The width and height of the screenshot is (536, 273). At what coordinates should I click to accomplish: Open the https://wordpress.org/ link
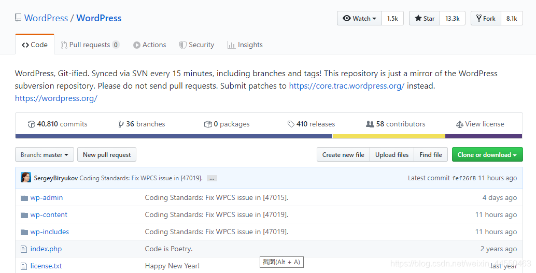56,98
